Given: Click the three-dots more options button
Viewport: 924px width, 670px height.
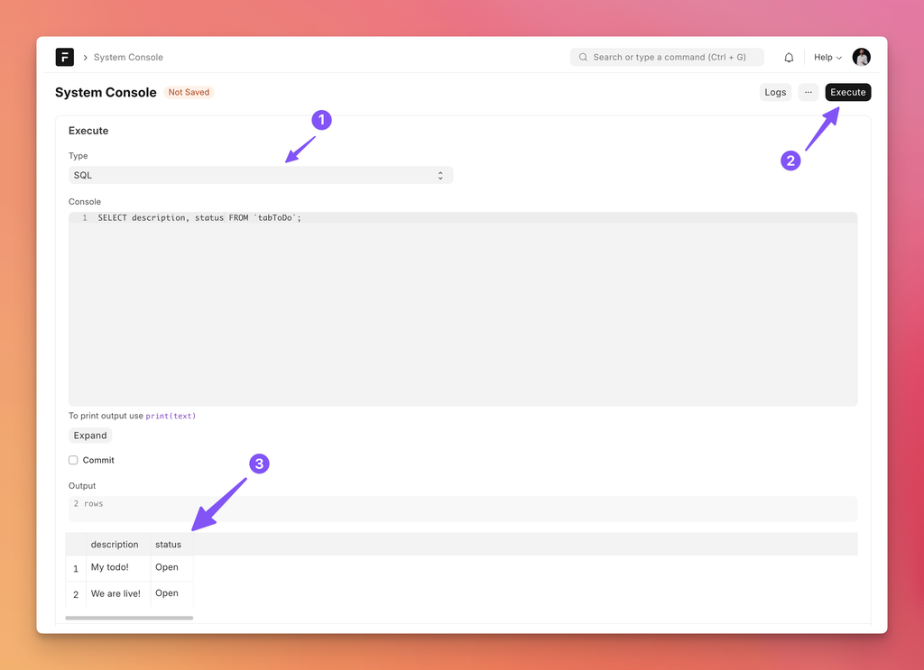Looking at the screenshot, I should point(808,92).
